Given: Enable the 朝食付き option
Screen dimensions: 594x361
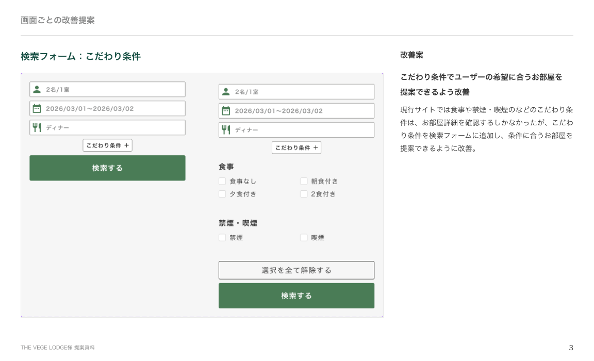Looking at the screenshot, I should point(304,181).
